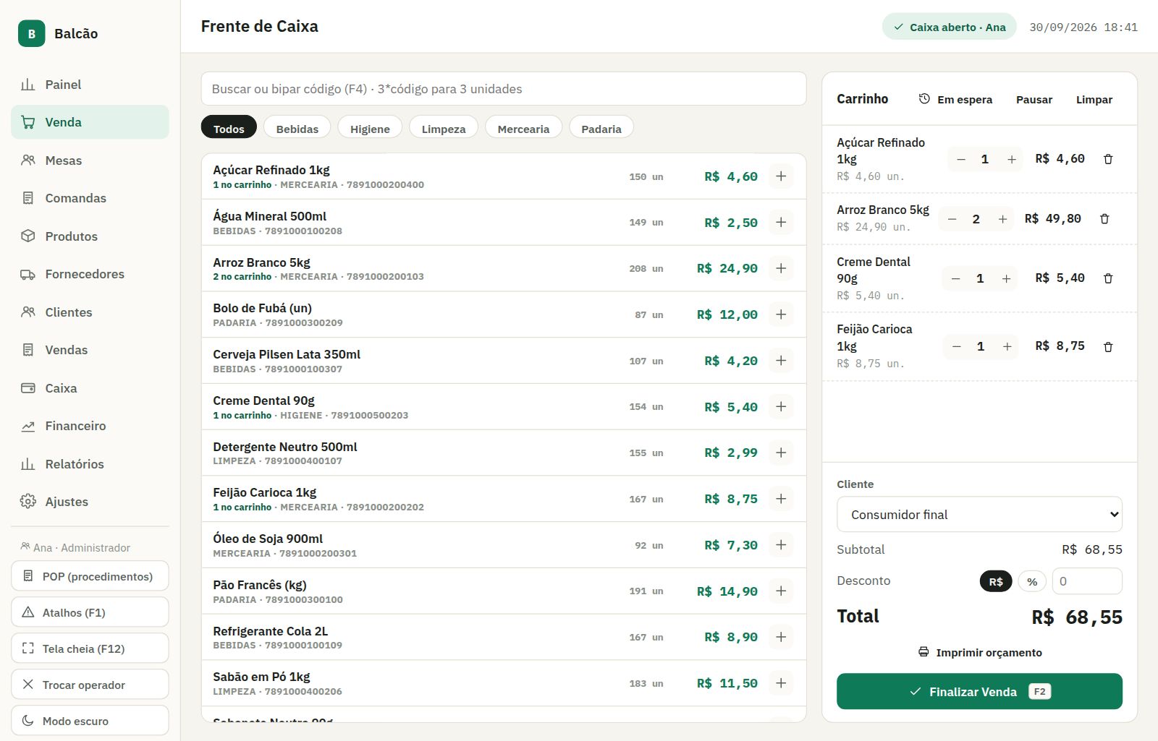The height and width of the screenshot is (741, 1158).
Task: Increase Creme Dental quantity in cart
Action: (x=1006, y=278)
